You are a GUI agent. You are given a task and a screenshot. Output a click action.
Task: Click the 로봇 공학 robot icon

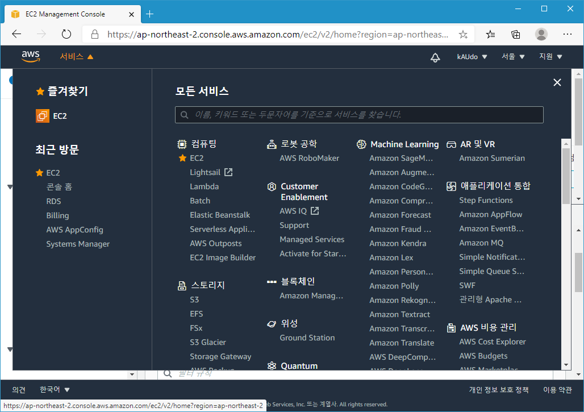pos(272,144)
